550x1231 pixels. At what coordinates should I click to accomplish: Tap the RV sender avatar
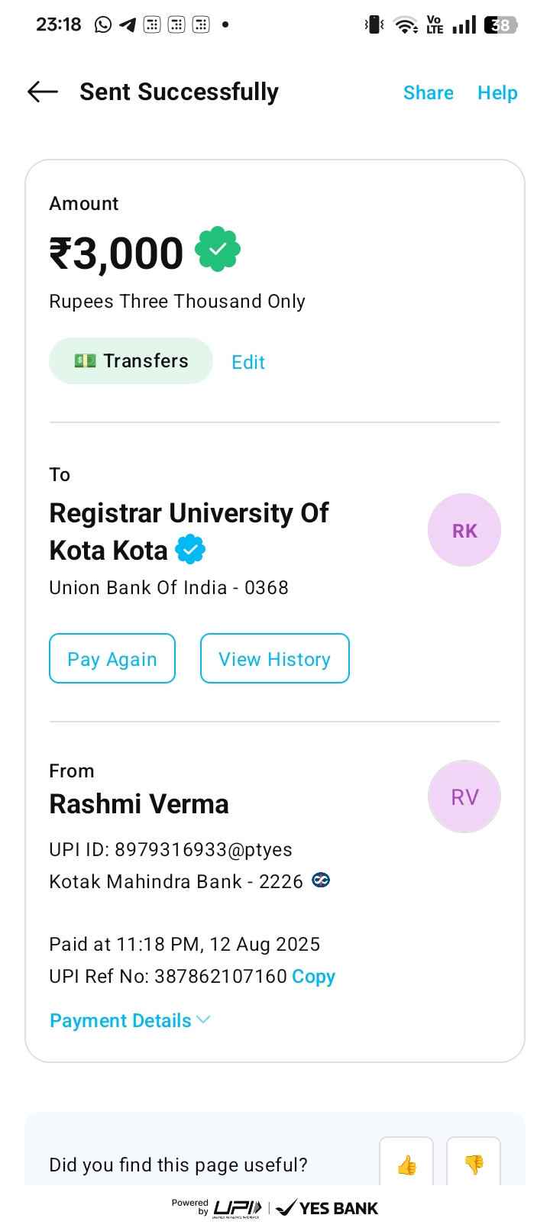point(464,796)
